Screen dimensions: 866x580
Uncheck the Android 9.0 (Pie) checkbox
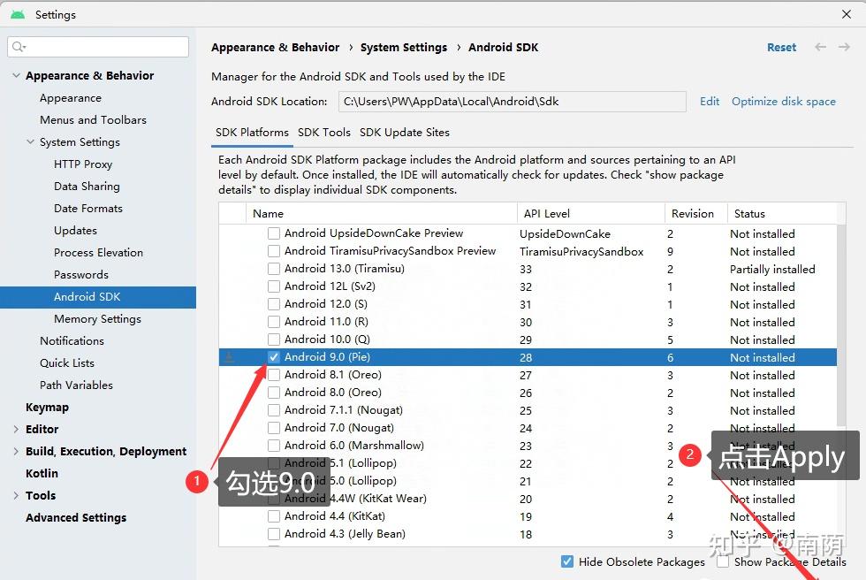click(274, 357)
